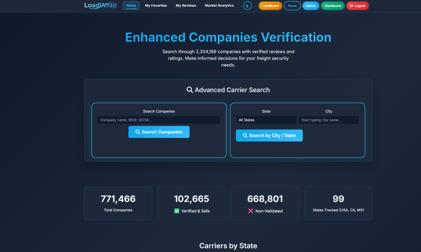421x252 pixels.
Task: Click the outlined Home button
Action: tap(292, 6)
